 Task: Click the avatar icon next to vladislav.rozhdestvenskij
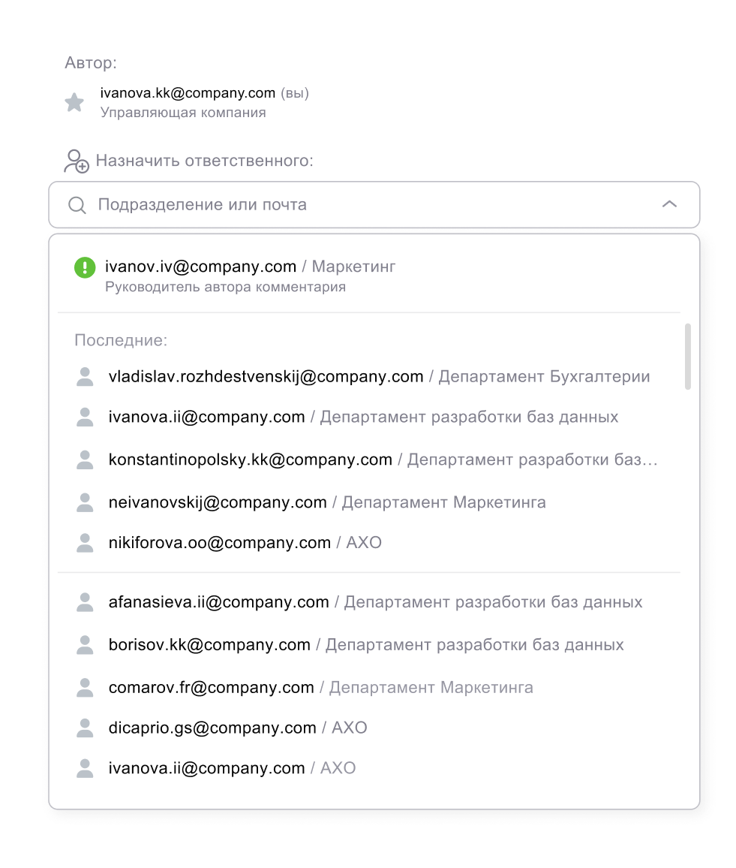point(85,376)
